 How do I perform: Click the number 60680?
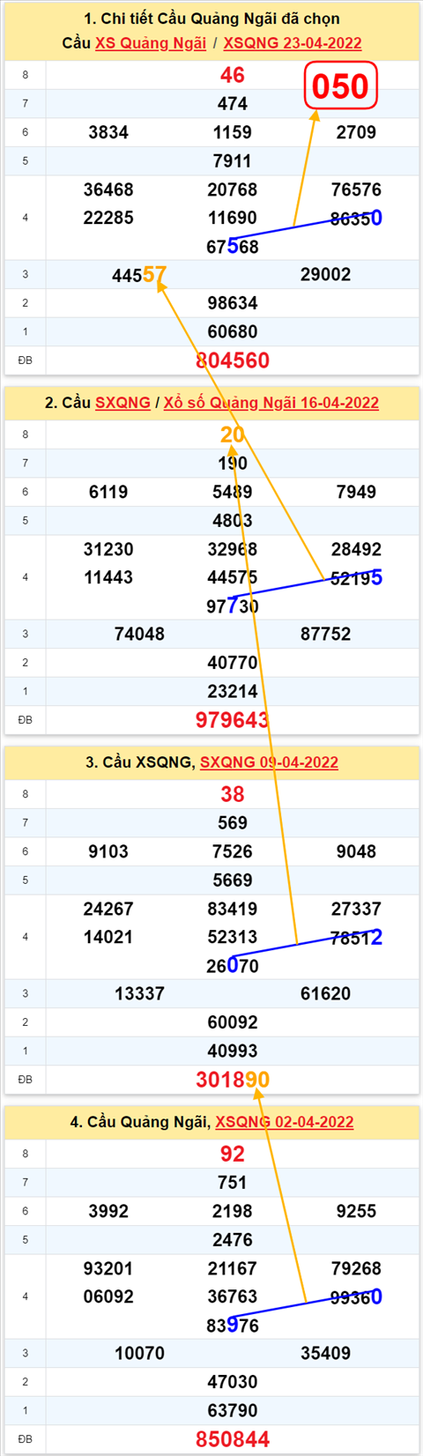coord(233,332)
